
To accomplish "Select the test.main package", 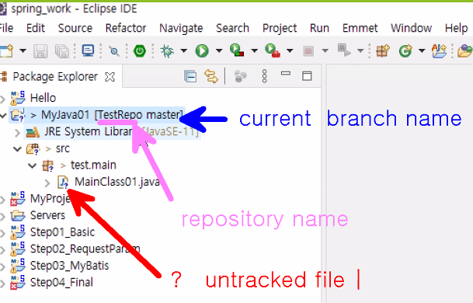I will [93, 165].
